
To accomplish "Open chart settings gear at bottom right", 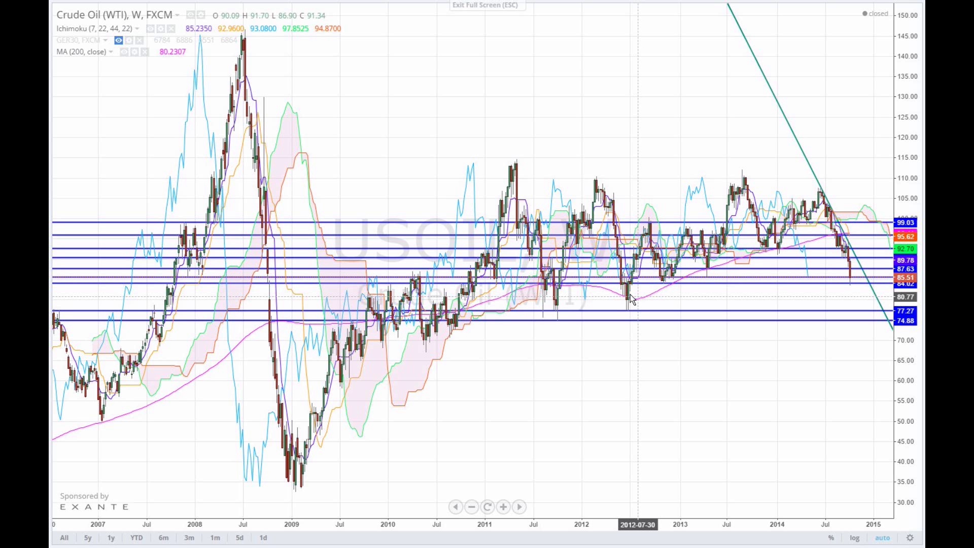I will [x=910, y=538].
